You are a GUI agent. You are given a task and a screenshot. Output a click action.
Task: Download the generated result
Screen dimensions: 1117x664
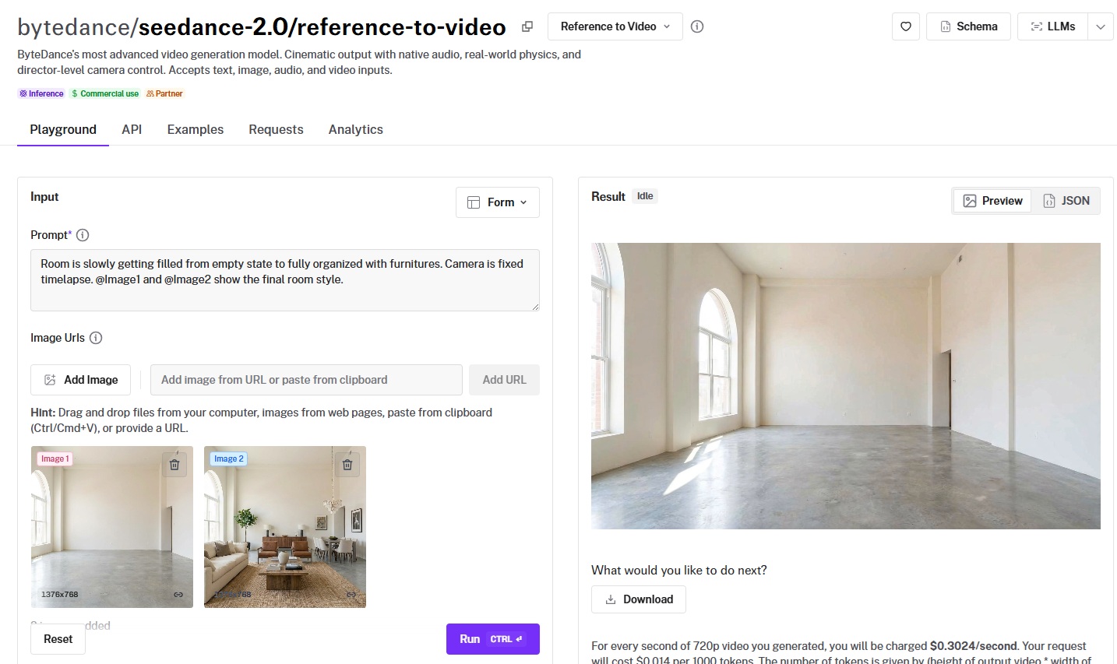[639, 599]
